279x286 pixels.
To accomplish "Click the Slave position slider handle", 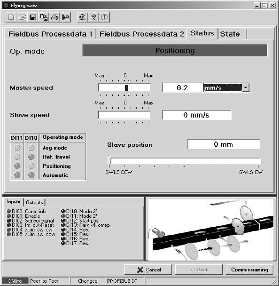I will [109, 161].
